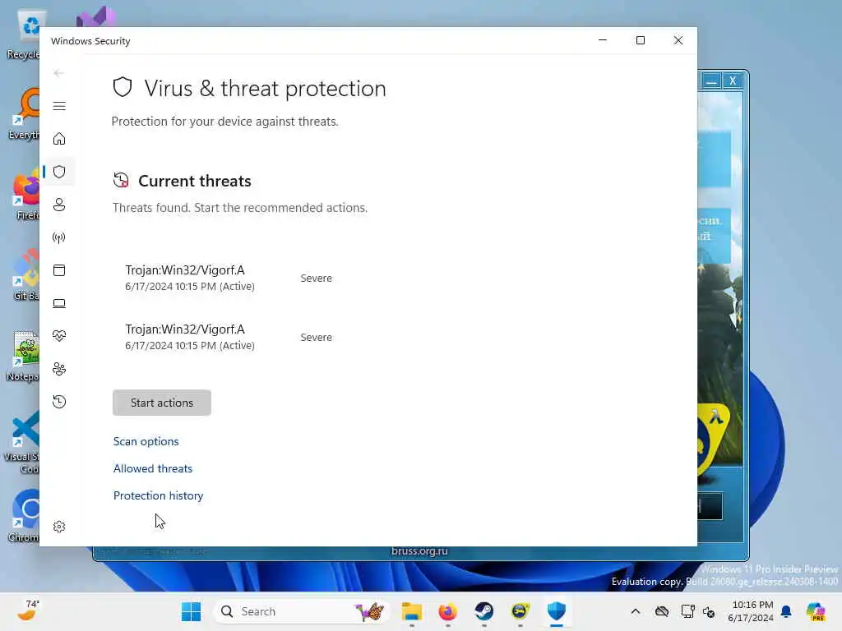The image size is (842, 631).
Task: Open the Copilot preview icon
Action: [x=816, y=611]
